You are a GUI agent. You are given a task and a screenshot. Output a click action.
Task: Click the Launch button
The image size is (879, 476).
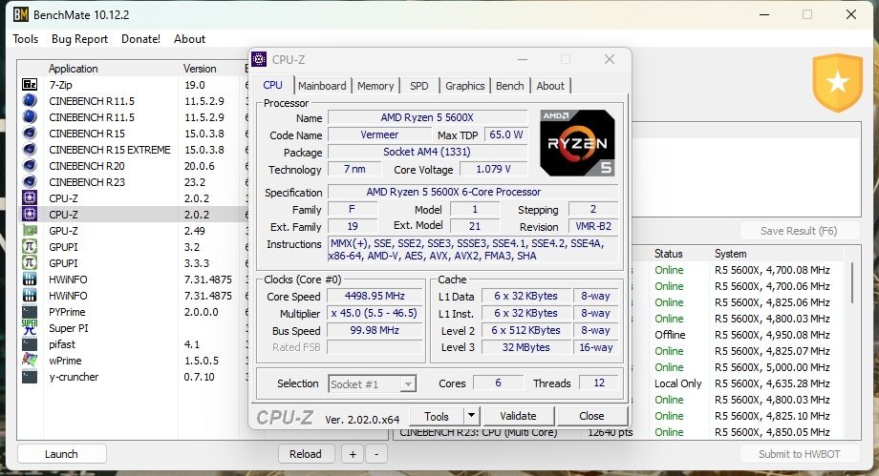coord(62,454)
